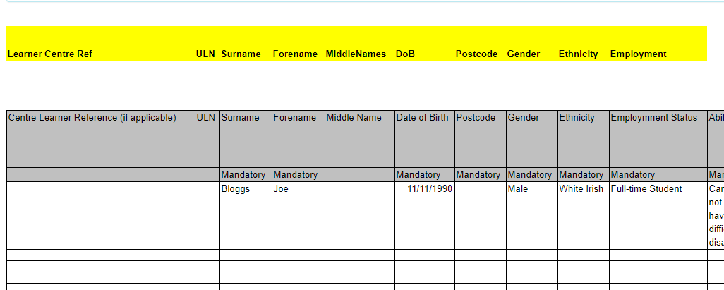
Task: Click the empty Middle Name cell in Bloggs row
Action: pos(359,215)
